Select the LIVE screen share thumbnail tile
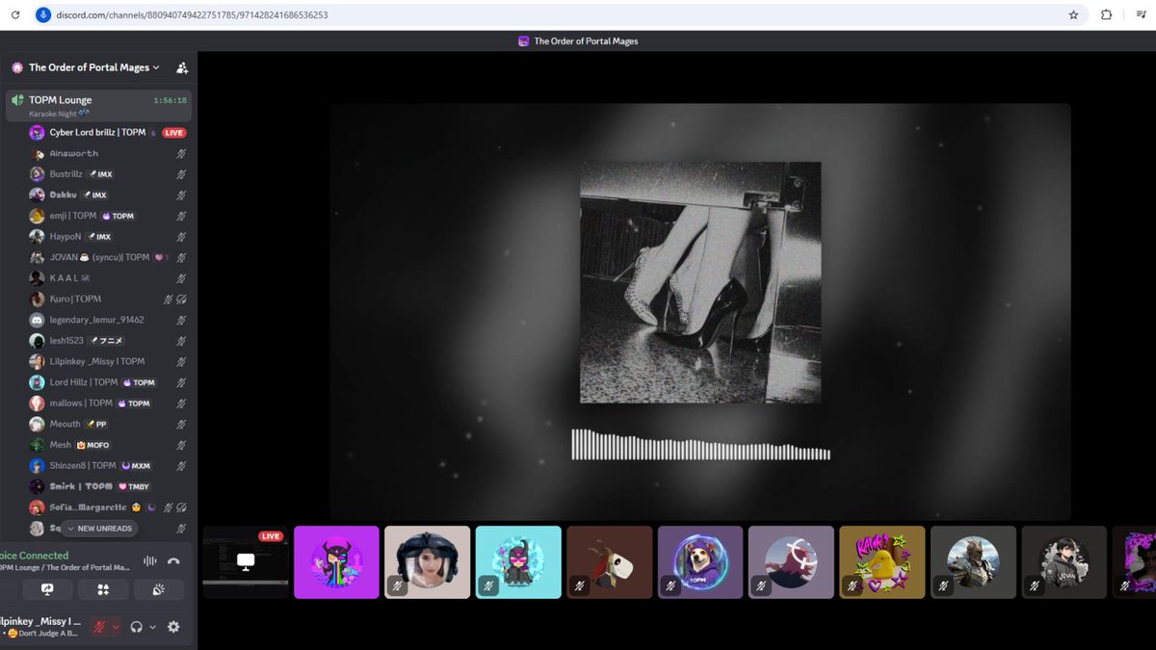This screenshot has height=650, width=1156. tap(246, 562)
